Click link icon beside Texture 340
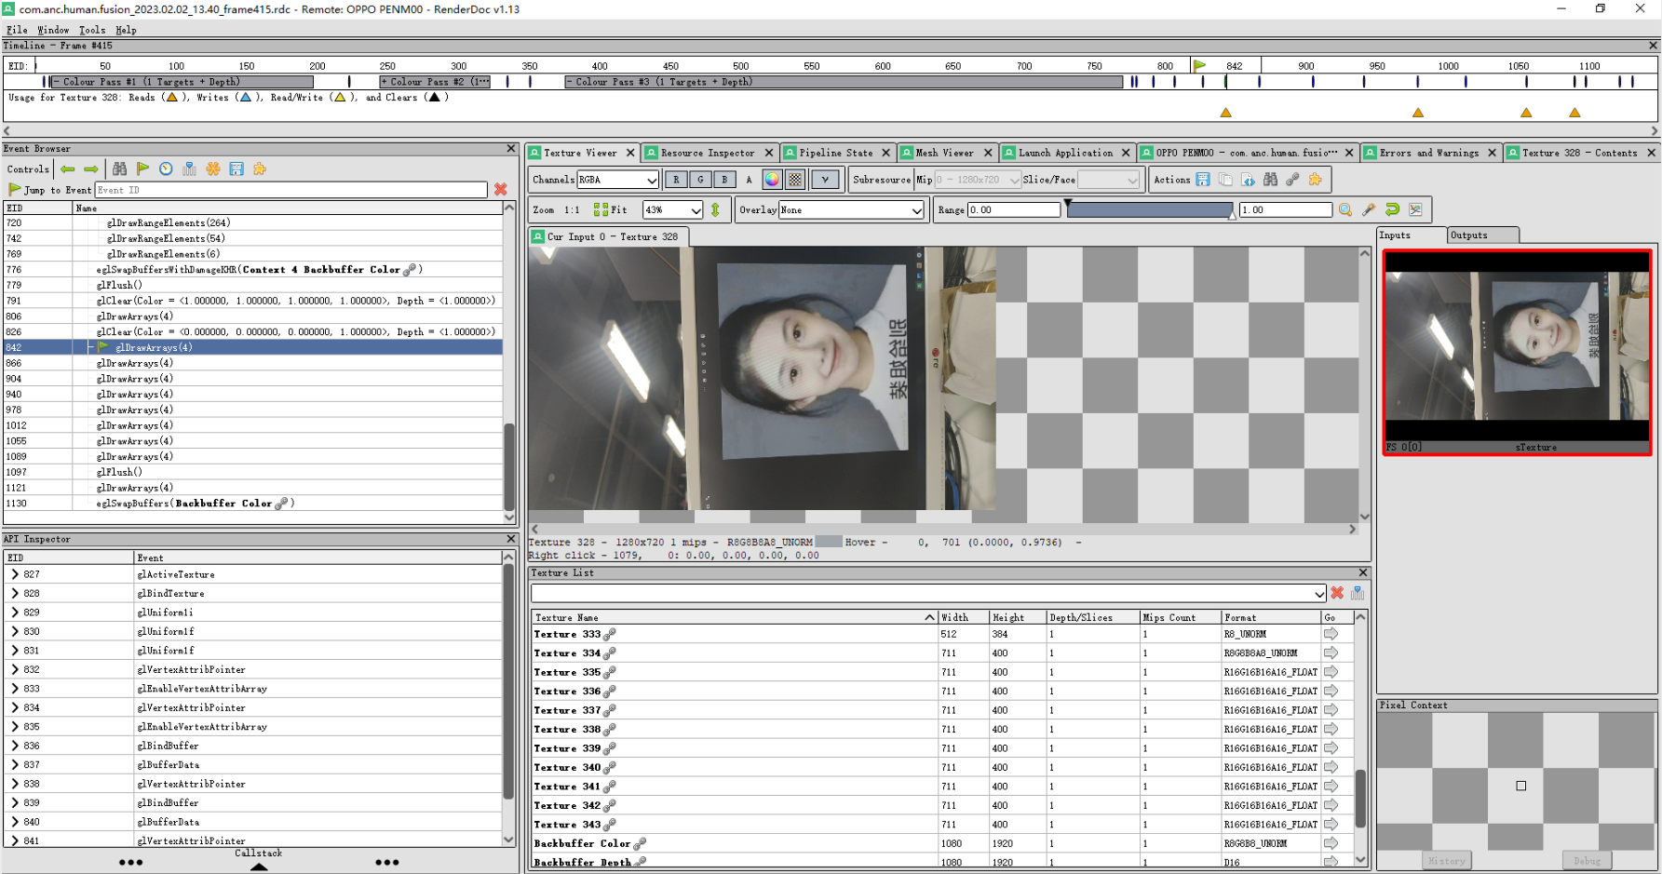Image resolution: width=1662 pixels, height=874 pixels. pos(610,768)
